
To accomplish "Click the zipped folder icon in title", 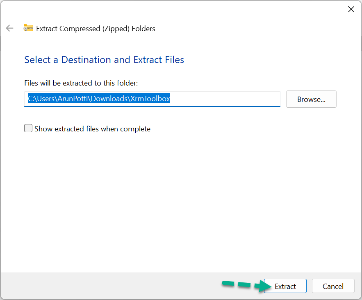I will pos(28,28).
